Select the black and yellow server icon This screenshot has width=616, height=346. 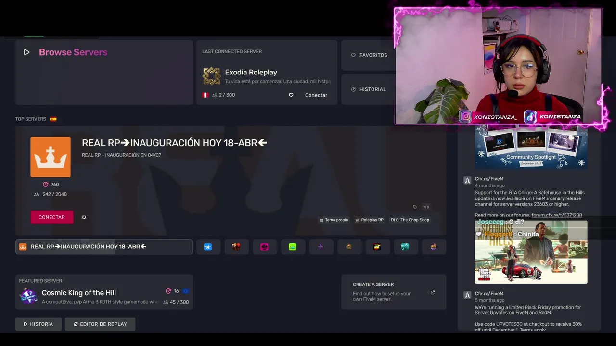tap(377, 247)
